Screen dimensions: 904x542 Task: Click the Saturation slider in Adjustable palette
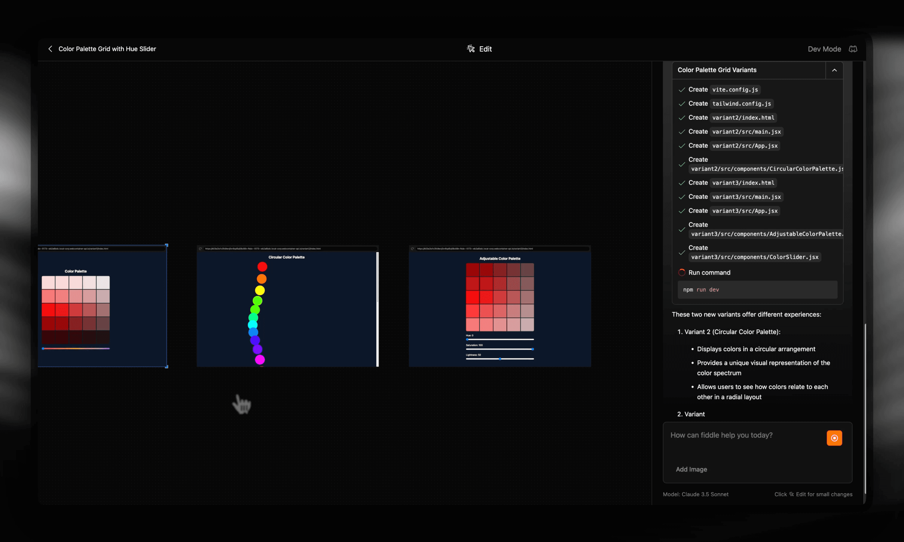[x=500, y=349]
